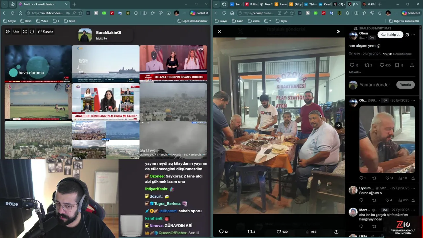Open new tab in left browser window
This screenshot has height=238, width=423.
tap(74, 4)
